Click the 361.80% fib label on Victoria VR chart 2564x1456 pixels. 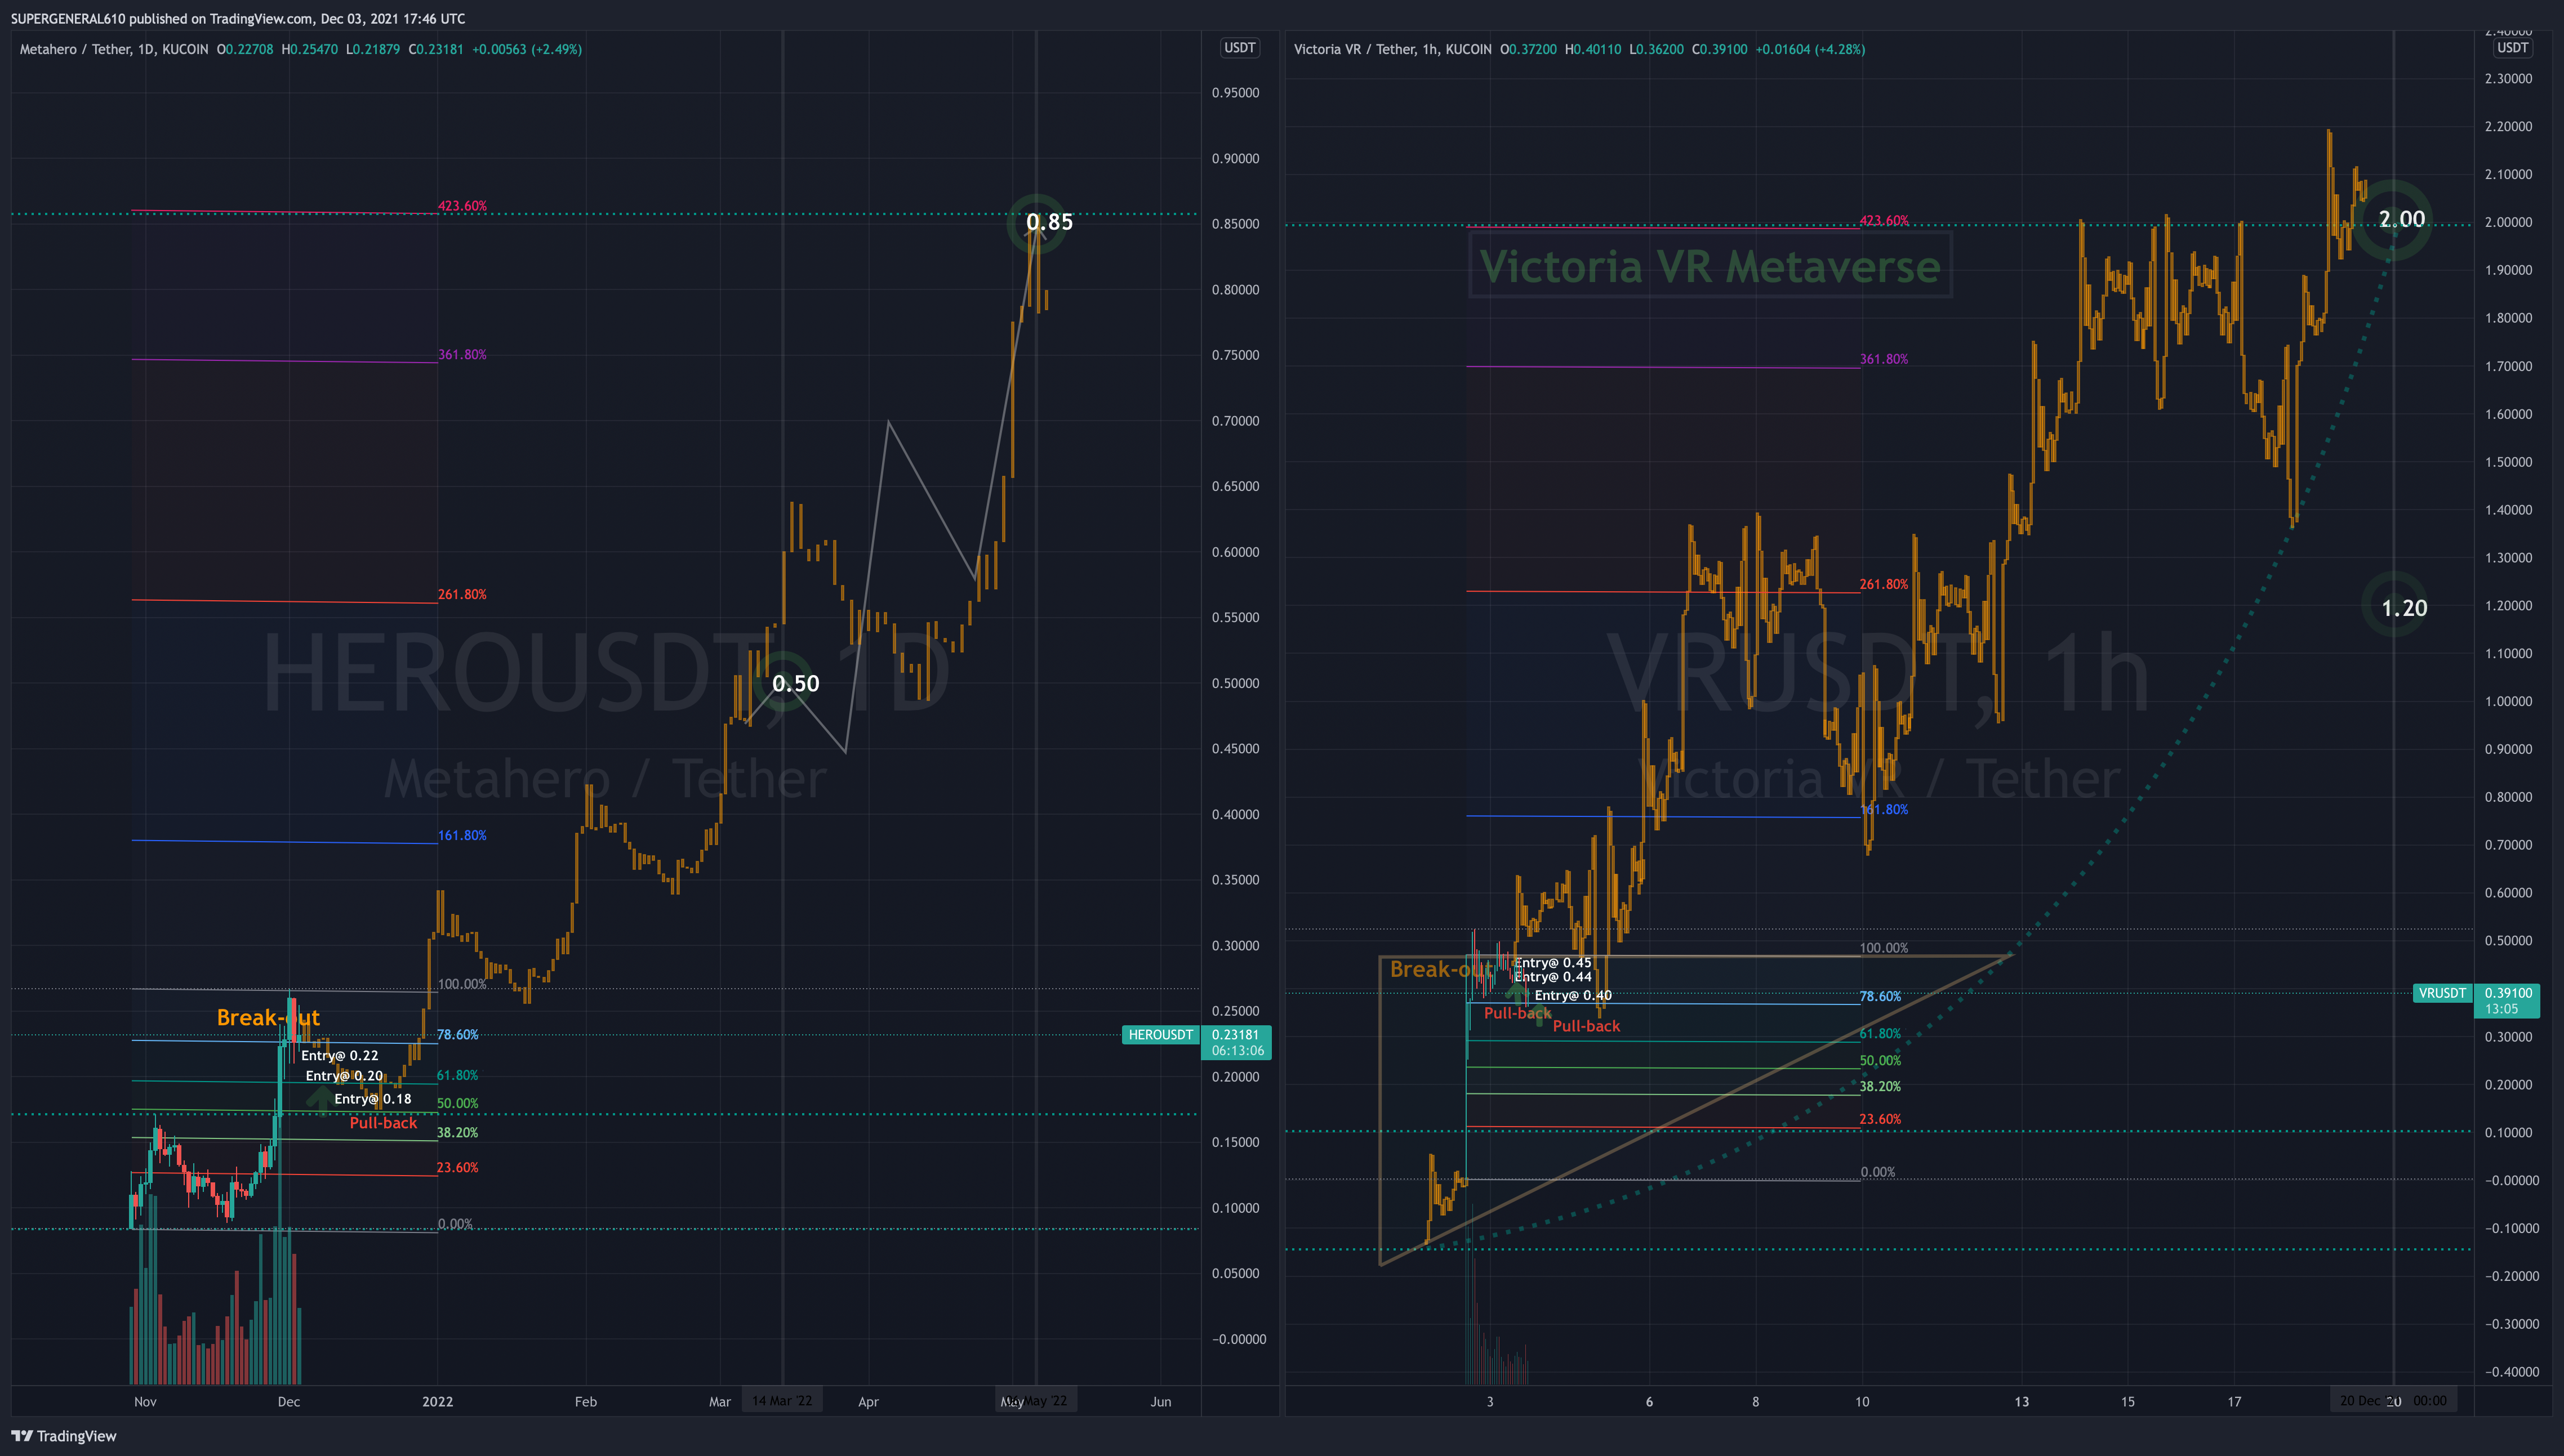[1884, 359]
